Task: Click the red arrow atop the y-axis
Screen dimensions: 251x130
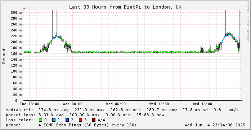Action: tap(24, 9)
